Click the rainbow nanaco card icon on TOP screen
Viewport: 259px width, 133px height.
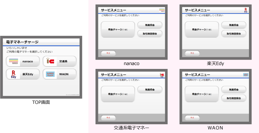tap(14, 61)
